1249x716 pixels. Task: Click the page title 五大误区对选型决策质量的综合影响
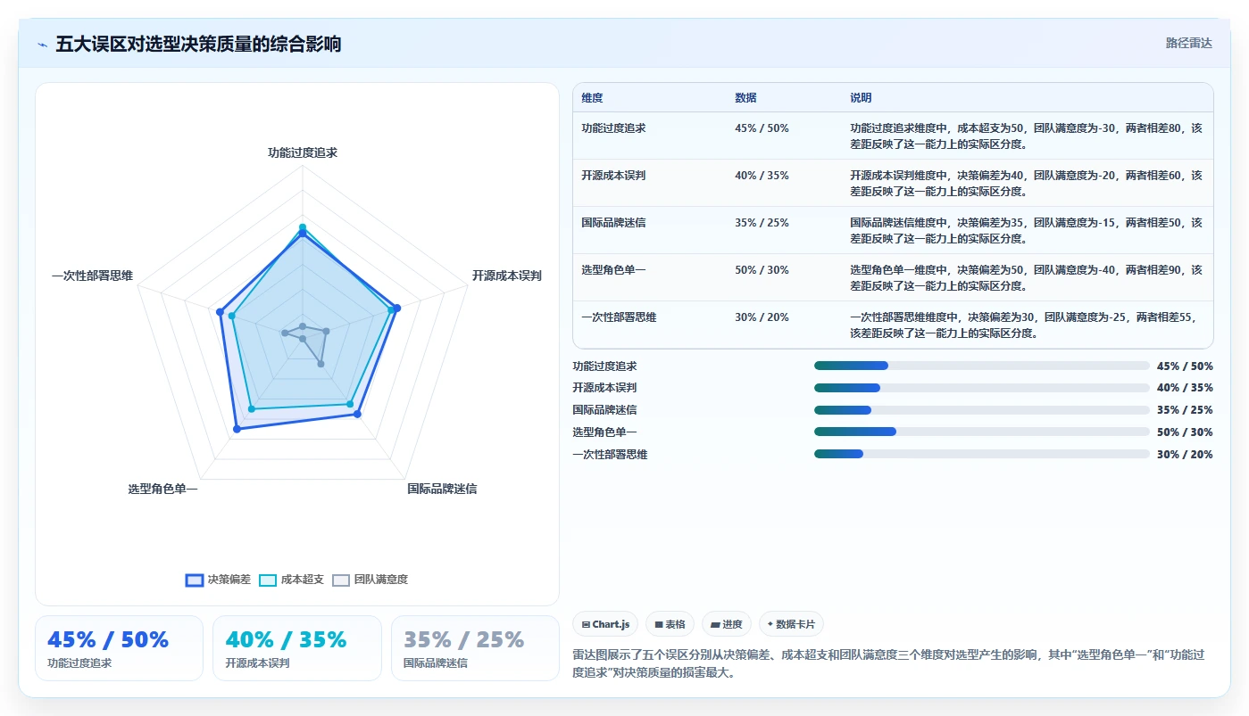(x=198, y=44)
